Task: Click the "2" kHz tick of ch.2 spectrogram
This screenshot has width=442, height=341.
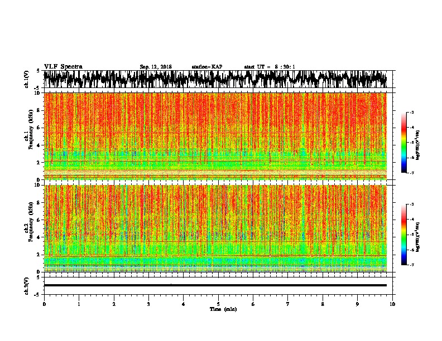Action: pos(39,255)
